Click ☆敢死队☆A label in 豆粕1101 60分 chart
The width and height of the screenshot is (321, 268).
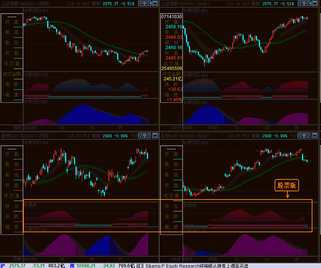196,143
